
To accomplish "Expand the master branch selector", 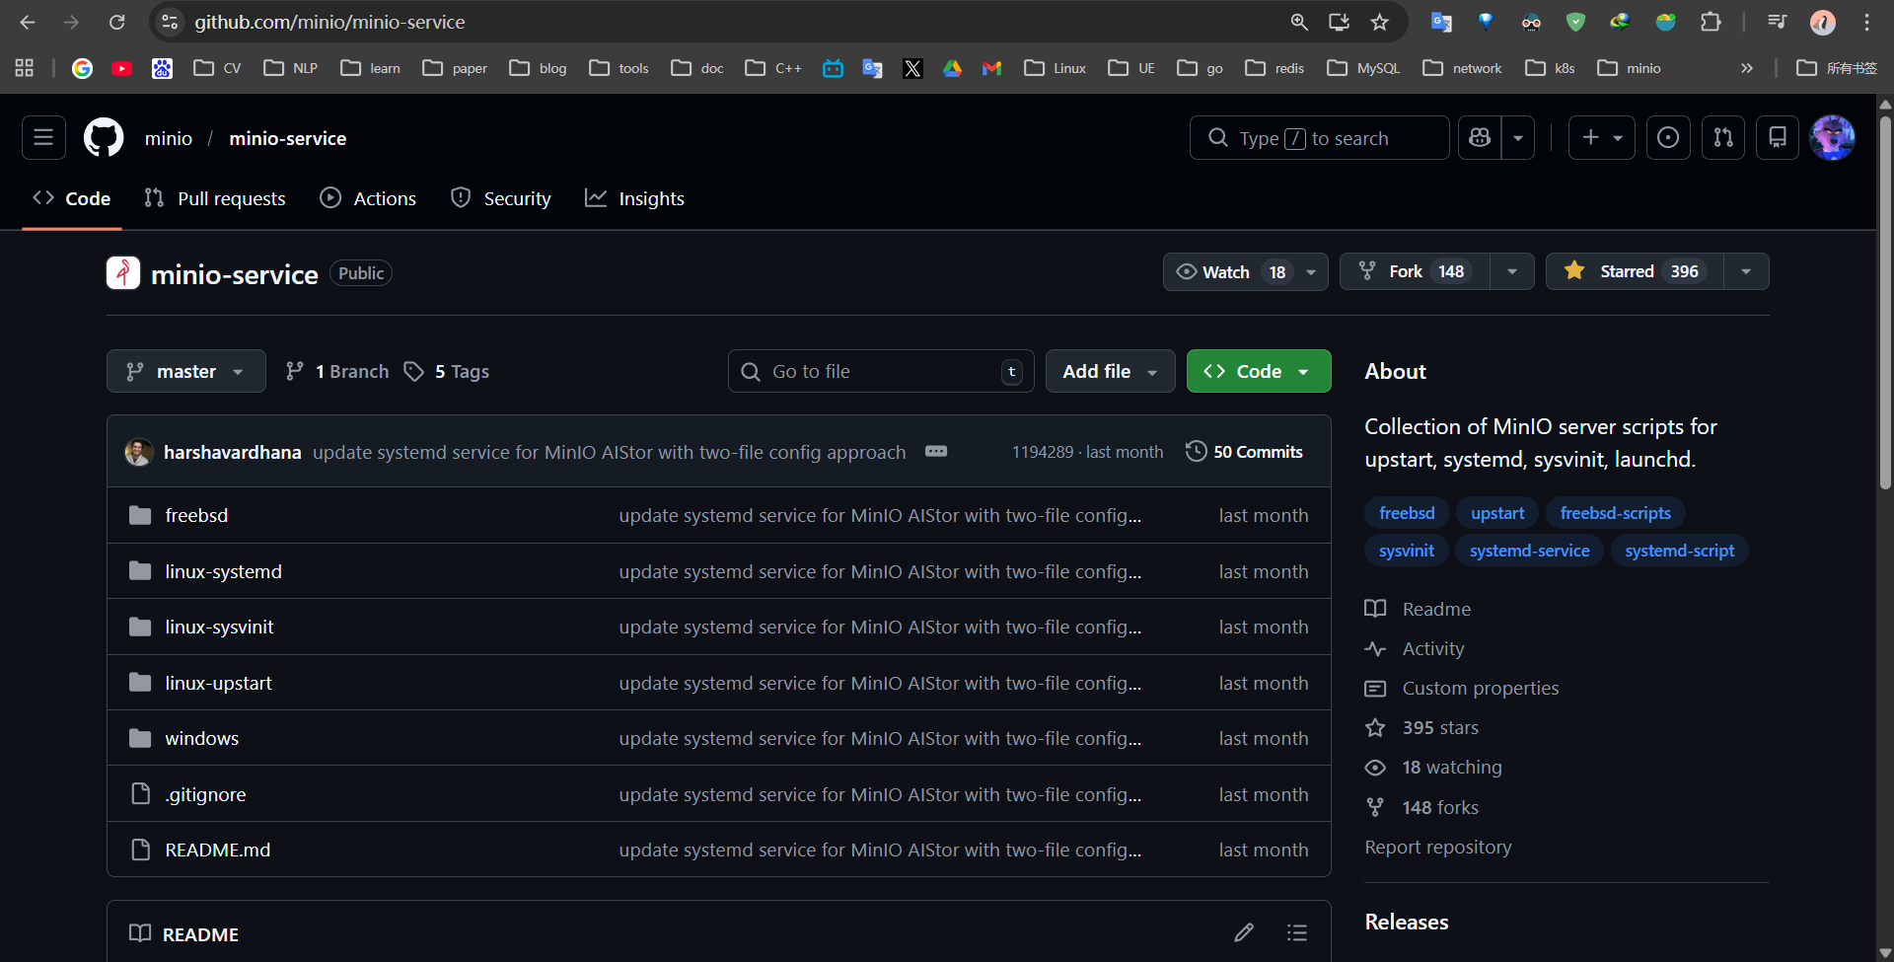I will (186, 371).
